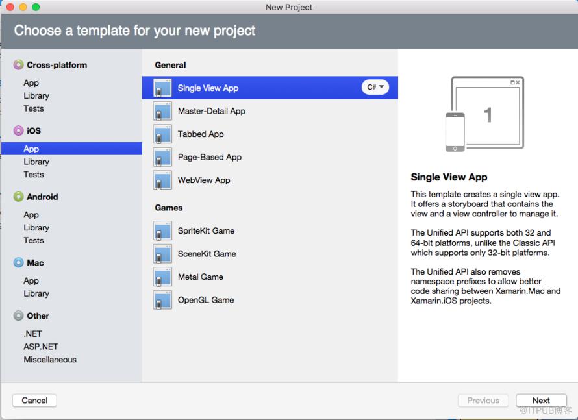Image resolution: width=578 pixels, height=420 pixels.
Task: Choose ASP.NET under Other
Action: (41, 347)
